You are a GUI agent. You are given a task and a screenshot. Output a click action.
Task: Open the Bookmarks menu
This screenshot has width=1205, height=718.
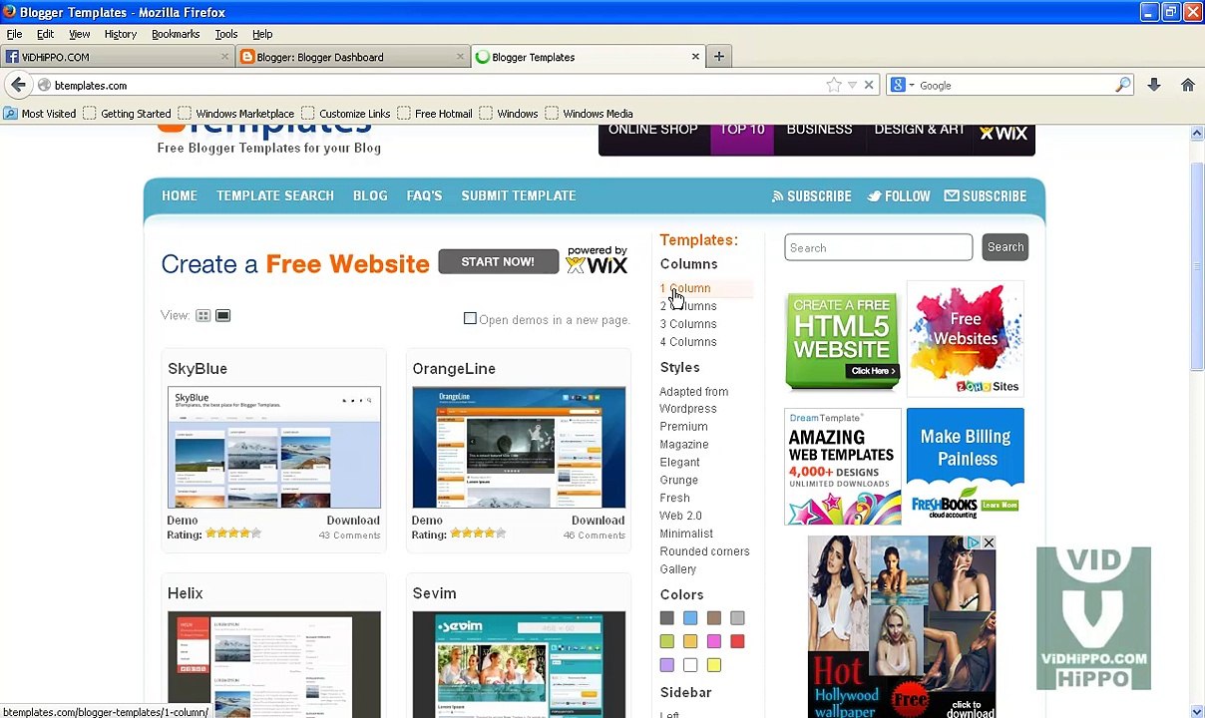[176, 34]
